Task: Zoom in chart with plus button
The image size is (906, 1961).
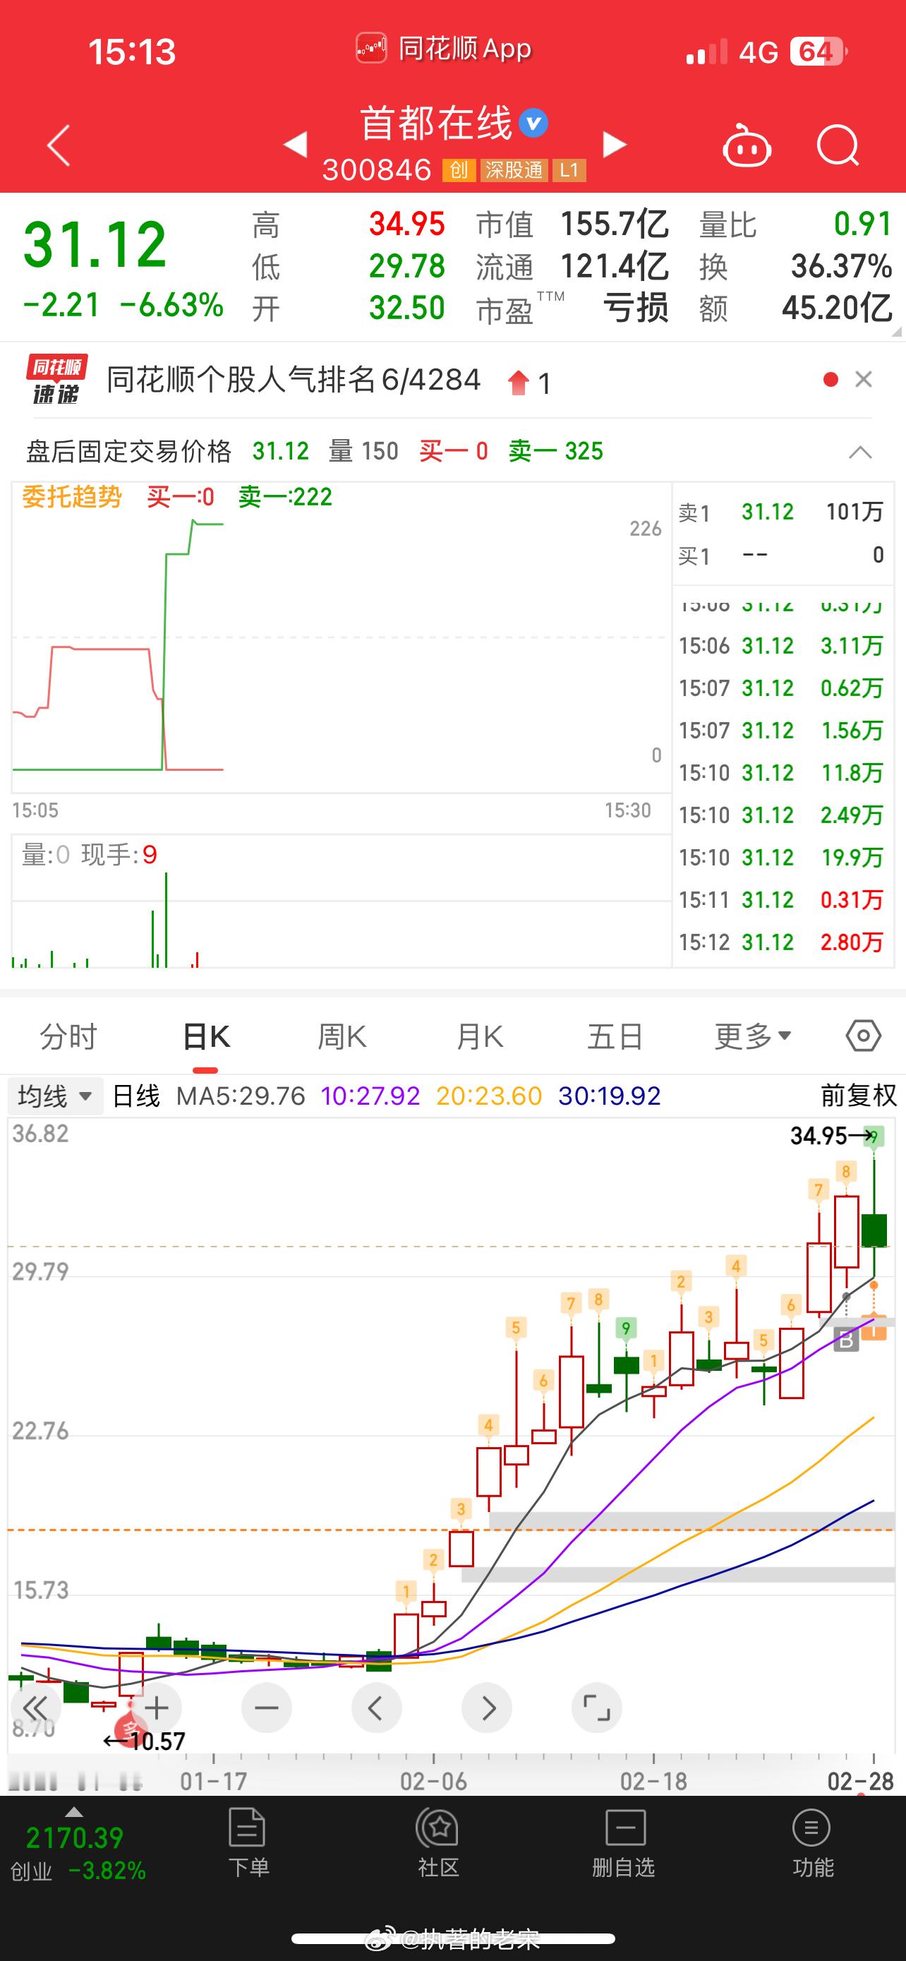Action: [x=157, y=1708]
